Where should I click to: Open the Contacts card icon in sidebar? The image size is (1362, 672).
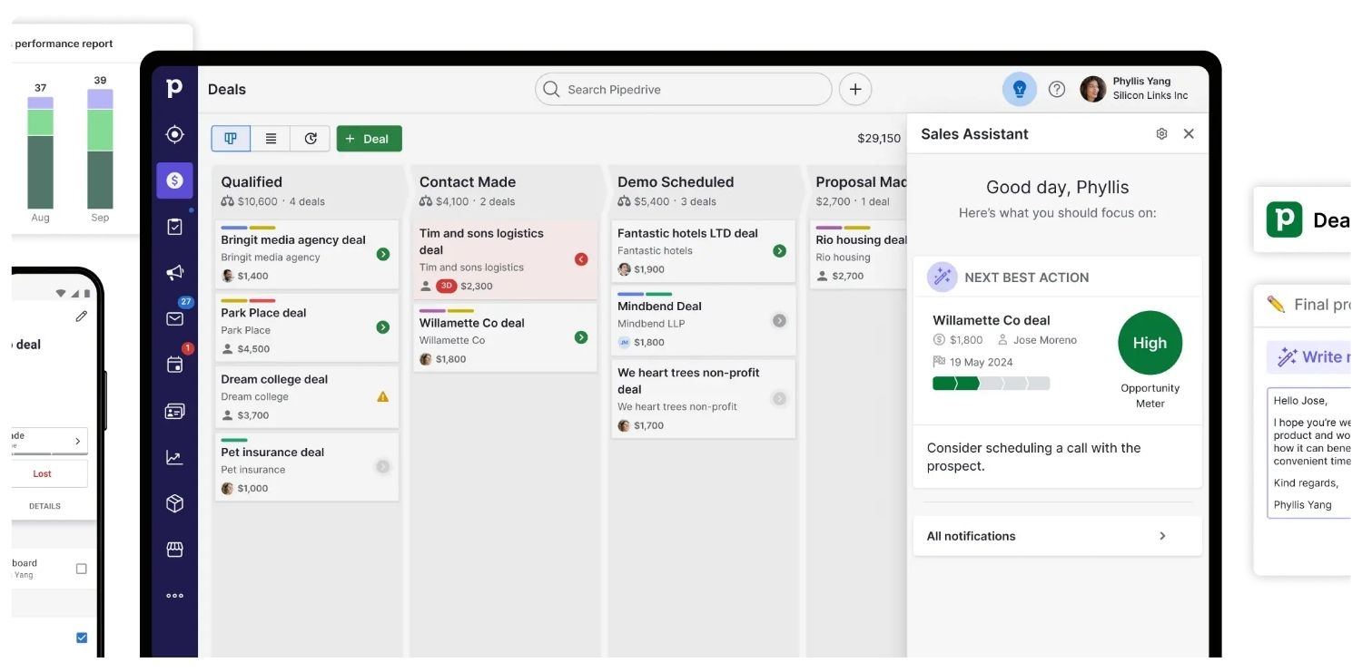[174, 412]
